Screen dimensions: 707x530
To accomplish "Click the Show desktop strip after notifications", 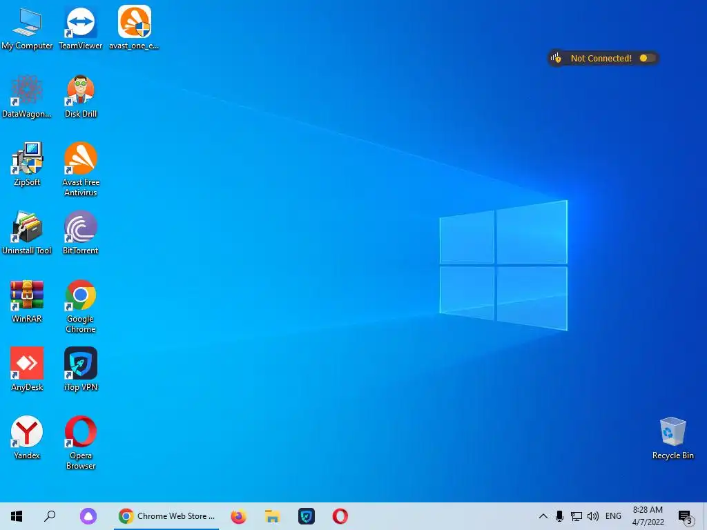I will [705, 516].
